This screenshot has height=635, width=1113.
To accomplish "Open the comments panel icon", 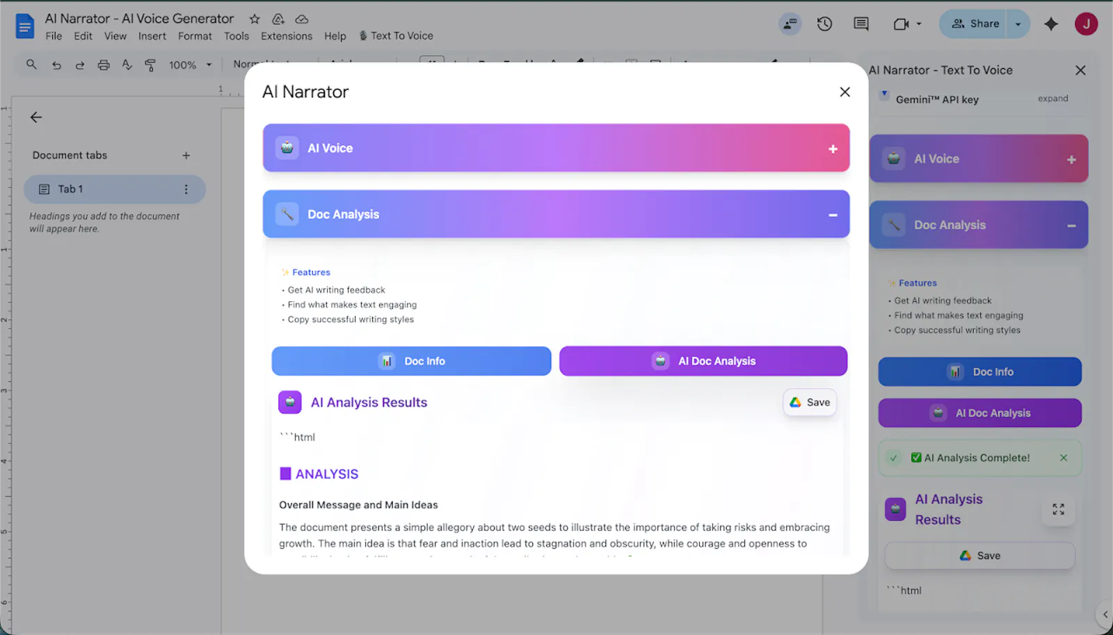I will (861, 24).
